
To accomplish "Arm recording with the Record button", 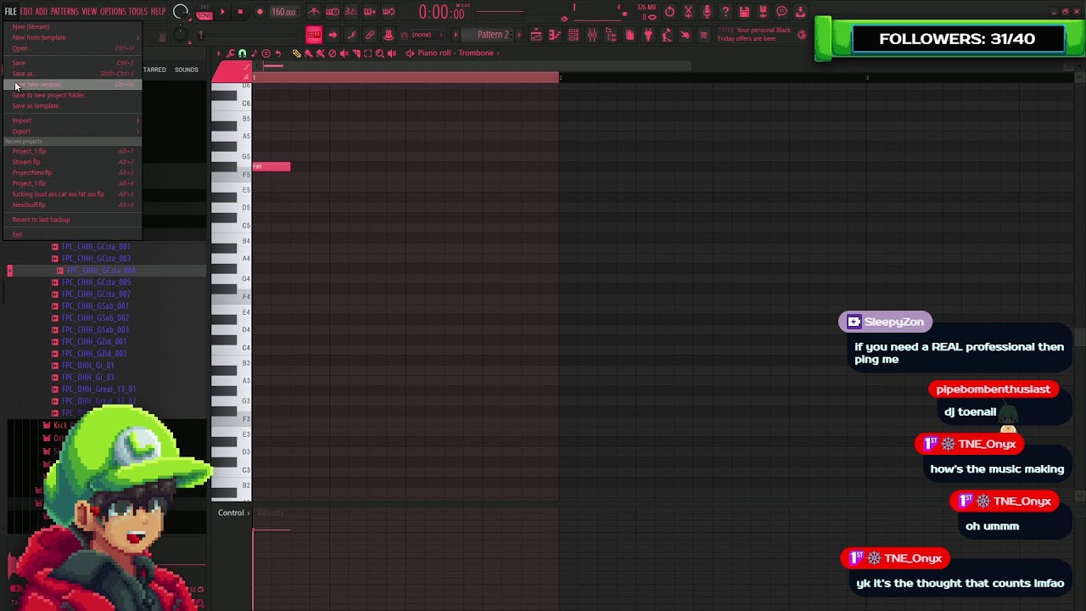I will [x=260, y=12].
